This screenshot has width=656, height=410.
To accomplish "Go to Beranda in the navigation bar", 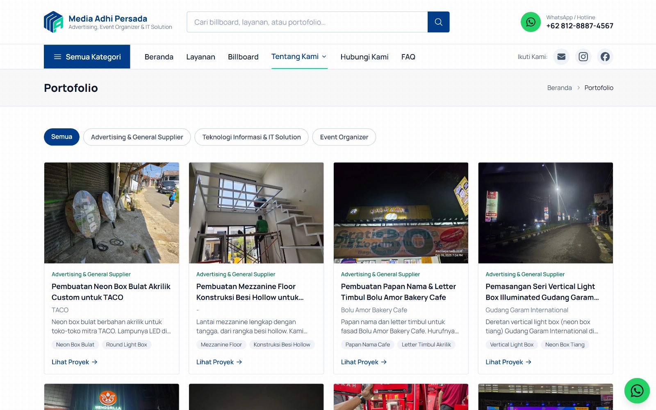I will click(x=159, y=57).
